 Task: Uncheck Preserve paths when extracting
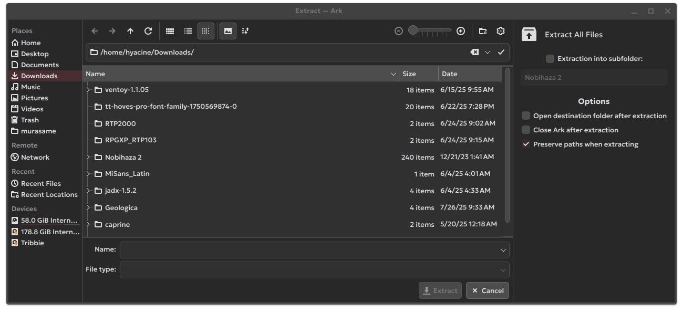point(526,144)
